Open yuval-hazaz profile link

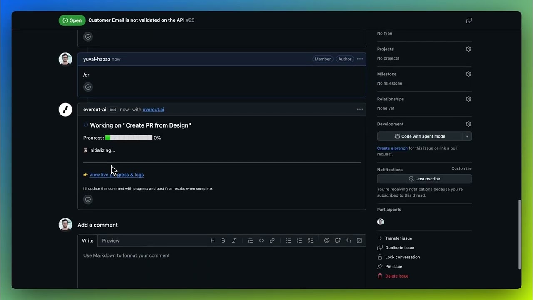(x=97, y=59)
